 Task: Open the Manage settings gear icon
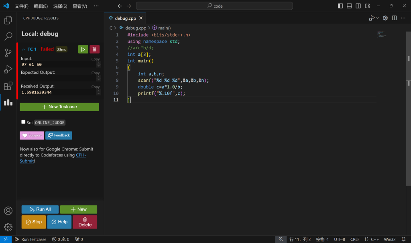pyautogui.click(x=8, y=227)
